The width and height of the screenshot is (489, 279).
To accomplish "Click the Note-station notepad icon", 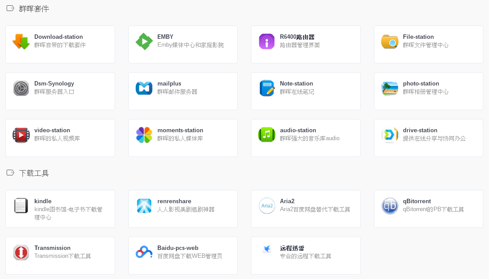I will point(267,88).
